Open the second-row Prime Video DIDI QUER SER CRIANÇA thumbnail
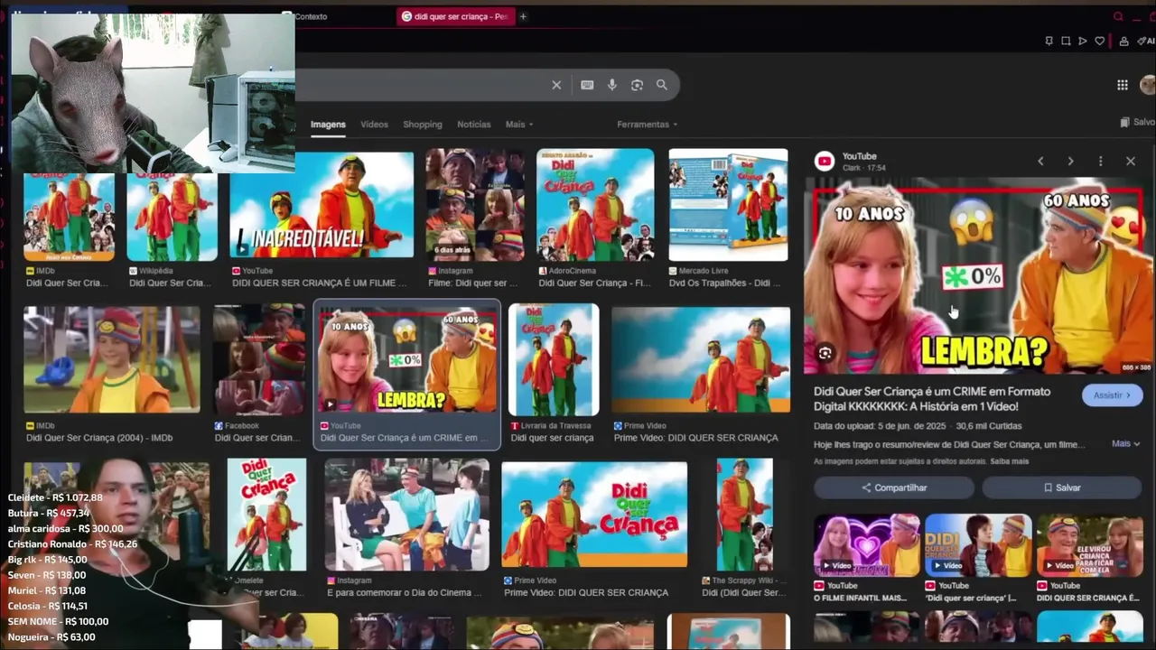1156x650 pixels. (x=701, y=360)
